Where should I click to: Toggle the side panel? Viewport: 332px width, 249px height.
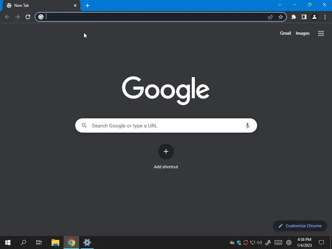pos(304,17)
